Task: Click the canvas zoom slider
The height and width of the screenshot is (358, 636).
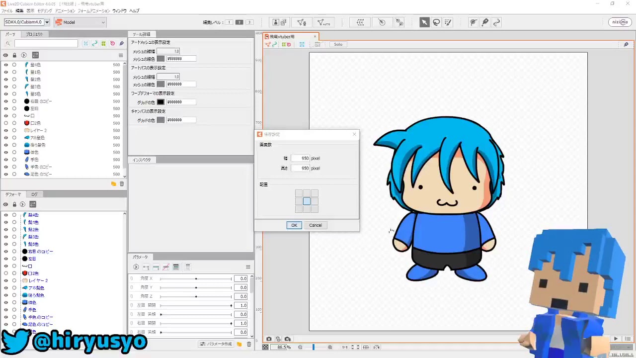Action: coord(314,347)
